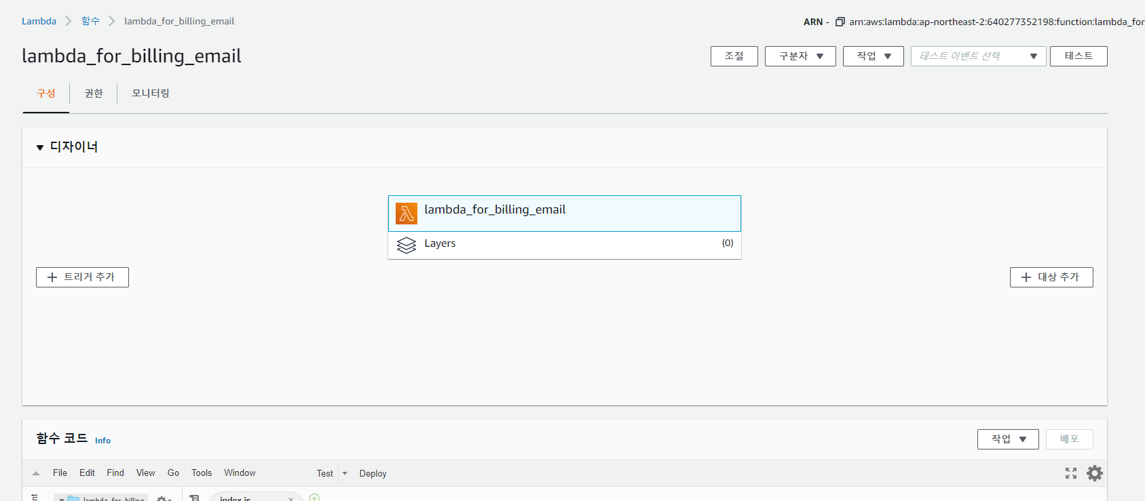Select the Layers row in designer
This screenshot has width=1145, height=501.
(x=565, y=245)
